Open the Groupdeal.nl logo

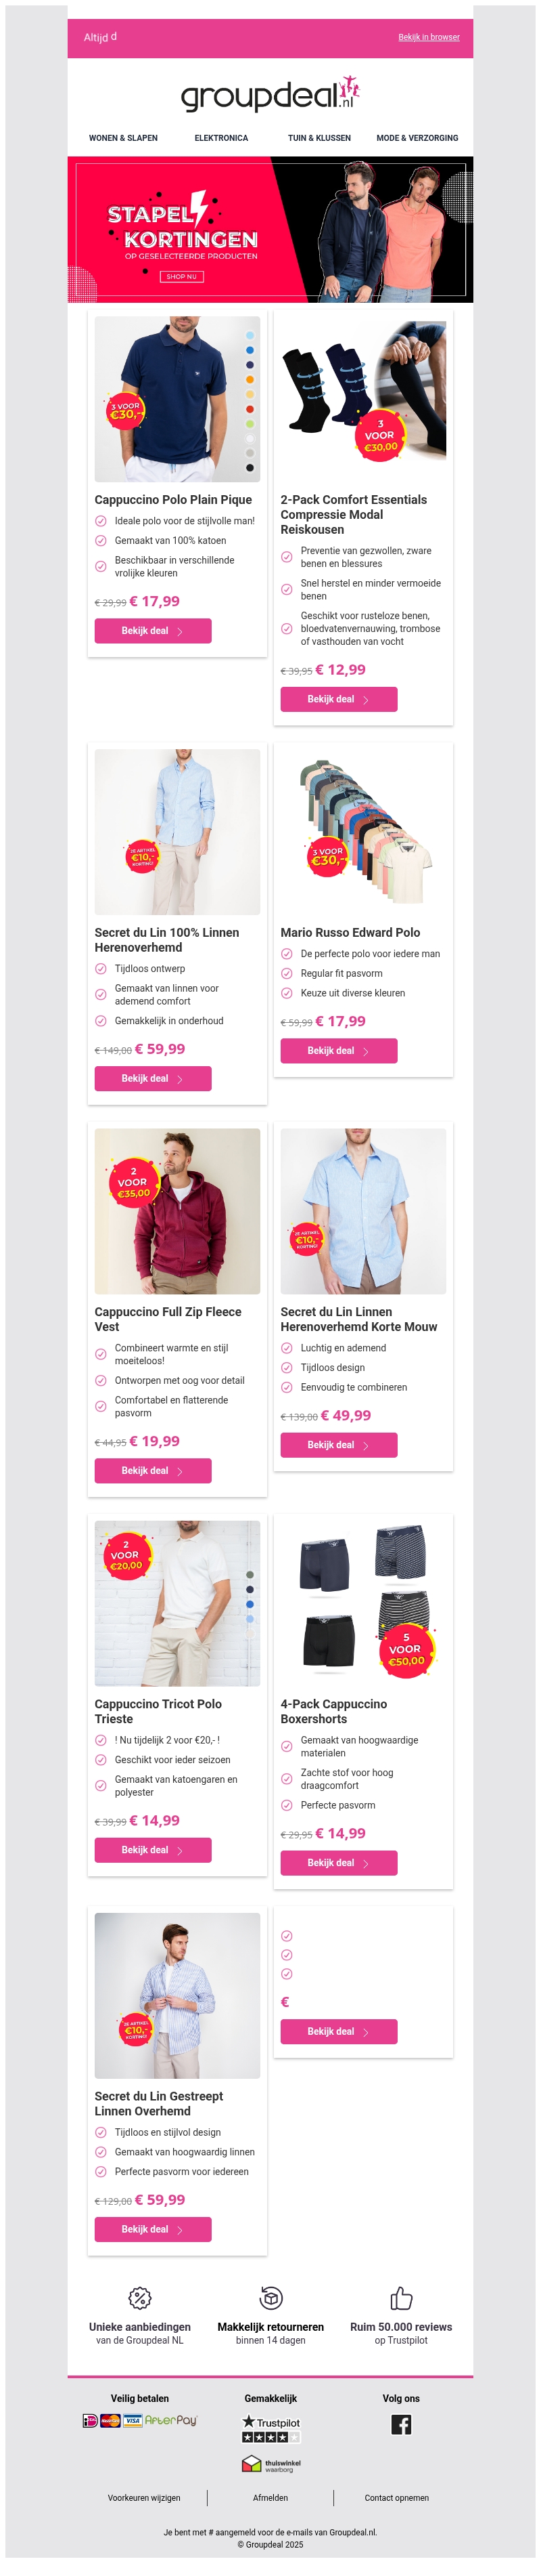[270, 94]
